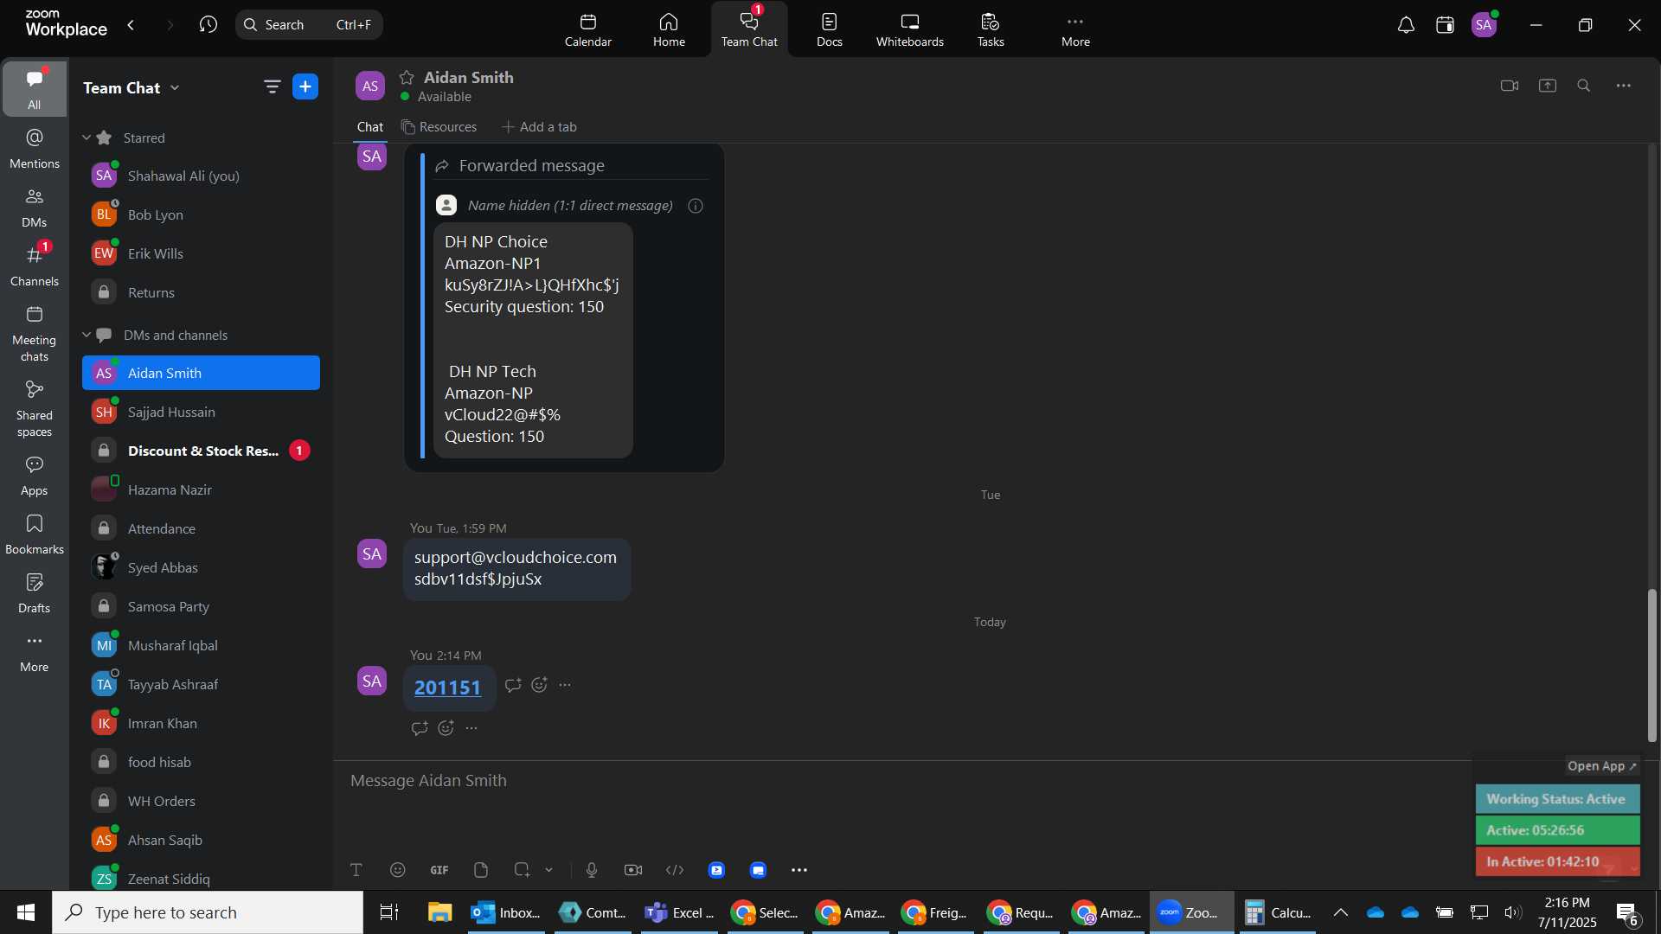The image size is (1661, 934).
Task: Open Apps in the sidebar
Action: pyautogui.click(x=35, y=475)
